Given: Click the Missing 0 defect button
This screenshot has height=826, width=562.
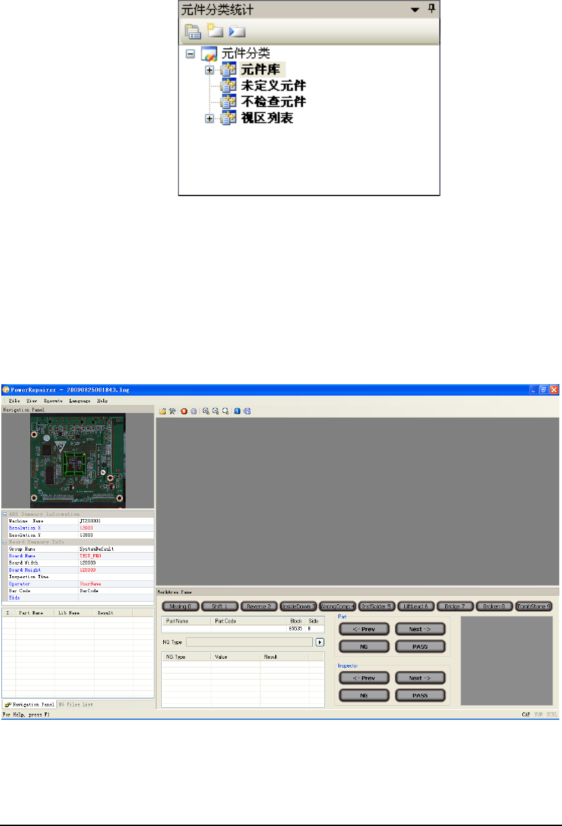Looking at the screenshot, I should point(180,606).
